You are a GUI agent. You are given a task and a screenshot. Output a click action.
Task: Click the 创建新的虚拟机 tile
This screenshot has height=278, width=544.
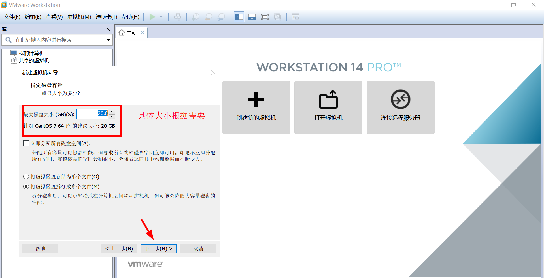click(256, 107)
